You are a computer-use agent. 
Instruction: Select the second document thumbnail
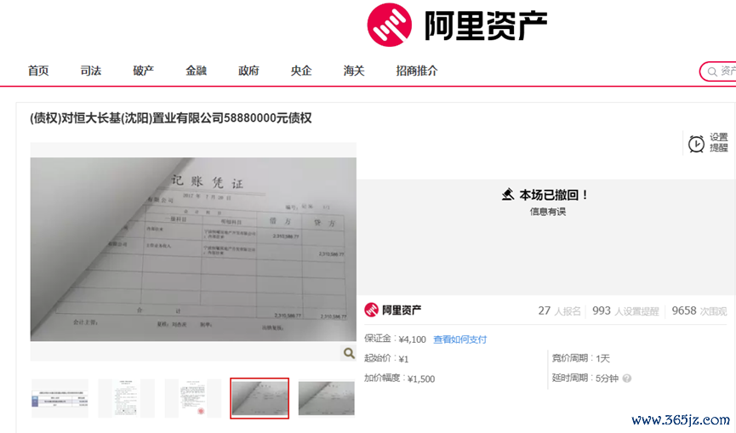coord(126,398)
